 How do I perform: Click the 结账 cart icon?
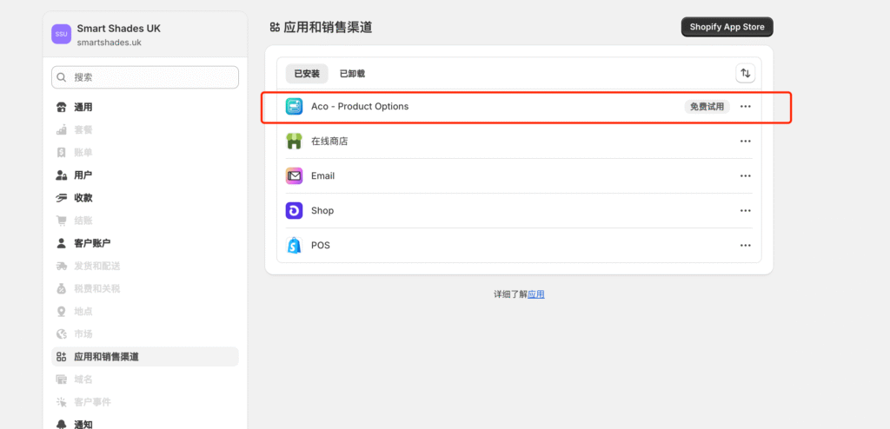(x=62, y=221)
